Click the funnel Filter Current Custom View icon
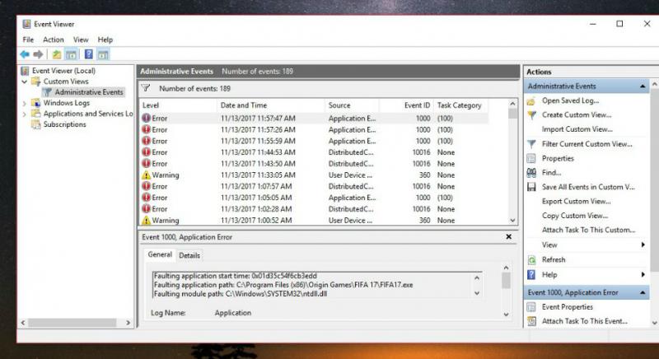 click(531, 144)
